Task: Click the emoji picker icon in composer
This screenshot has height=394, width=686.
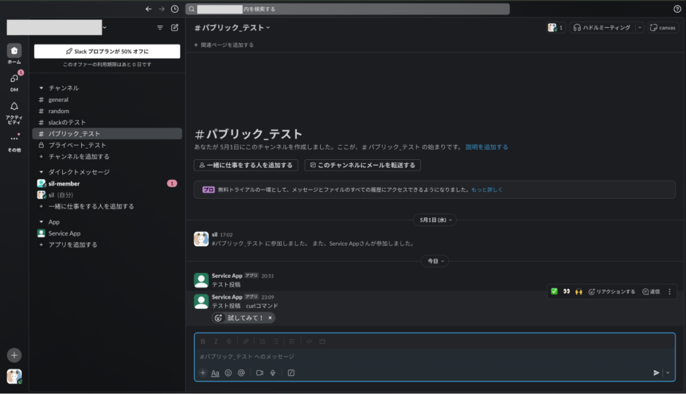Action: coord(228,373)
